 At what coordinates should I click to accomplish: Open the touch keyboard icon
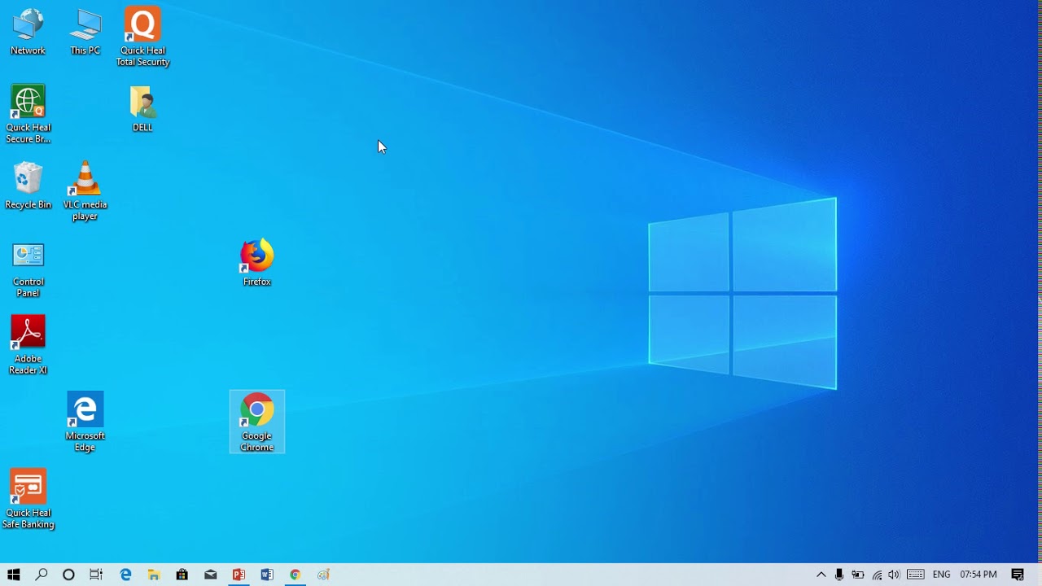point(916,575)
